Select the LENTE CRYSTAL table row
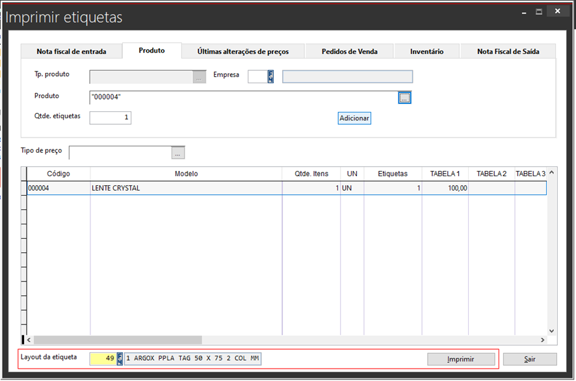This screenshot has height=381, width=576. 186,189
